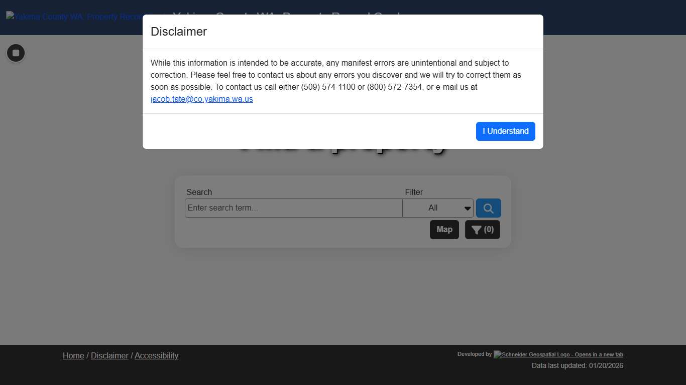
Task: Click the Data last updated text
Action: point(577,366)
